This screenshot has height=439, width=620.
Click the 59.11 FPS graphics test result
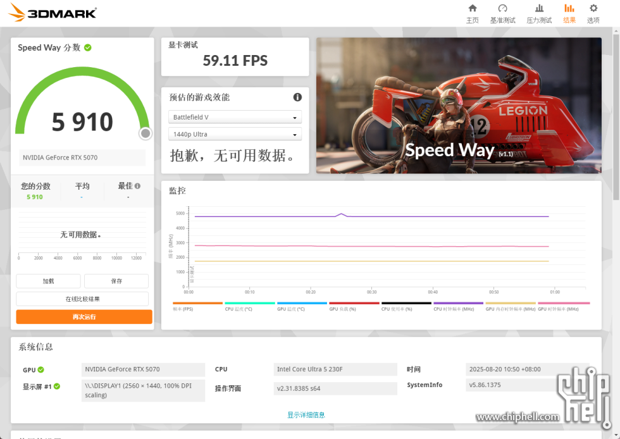(235, 61)
